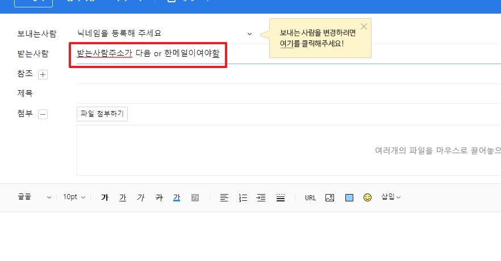Click the file drop attachment area
The image size is (501, 261).
[289, 150]
